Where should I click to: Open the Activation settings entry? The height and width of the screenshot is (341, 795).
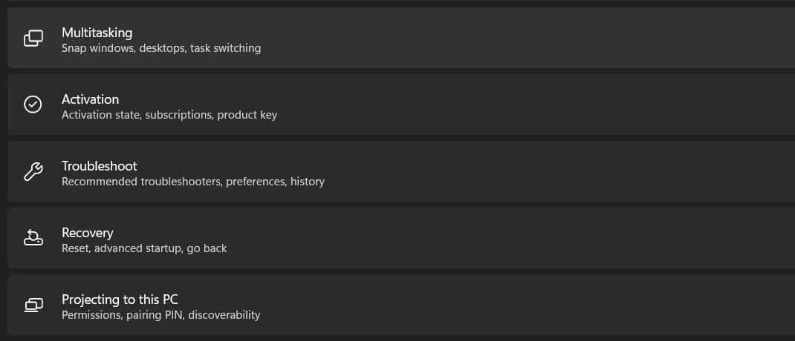click(x=401, y=105)
